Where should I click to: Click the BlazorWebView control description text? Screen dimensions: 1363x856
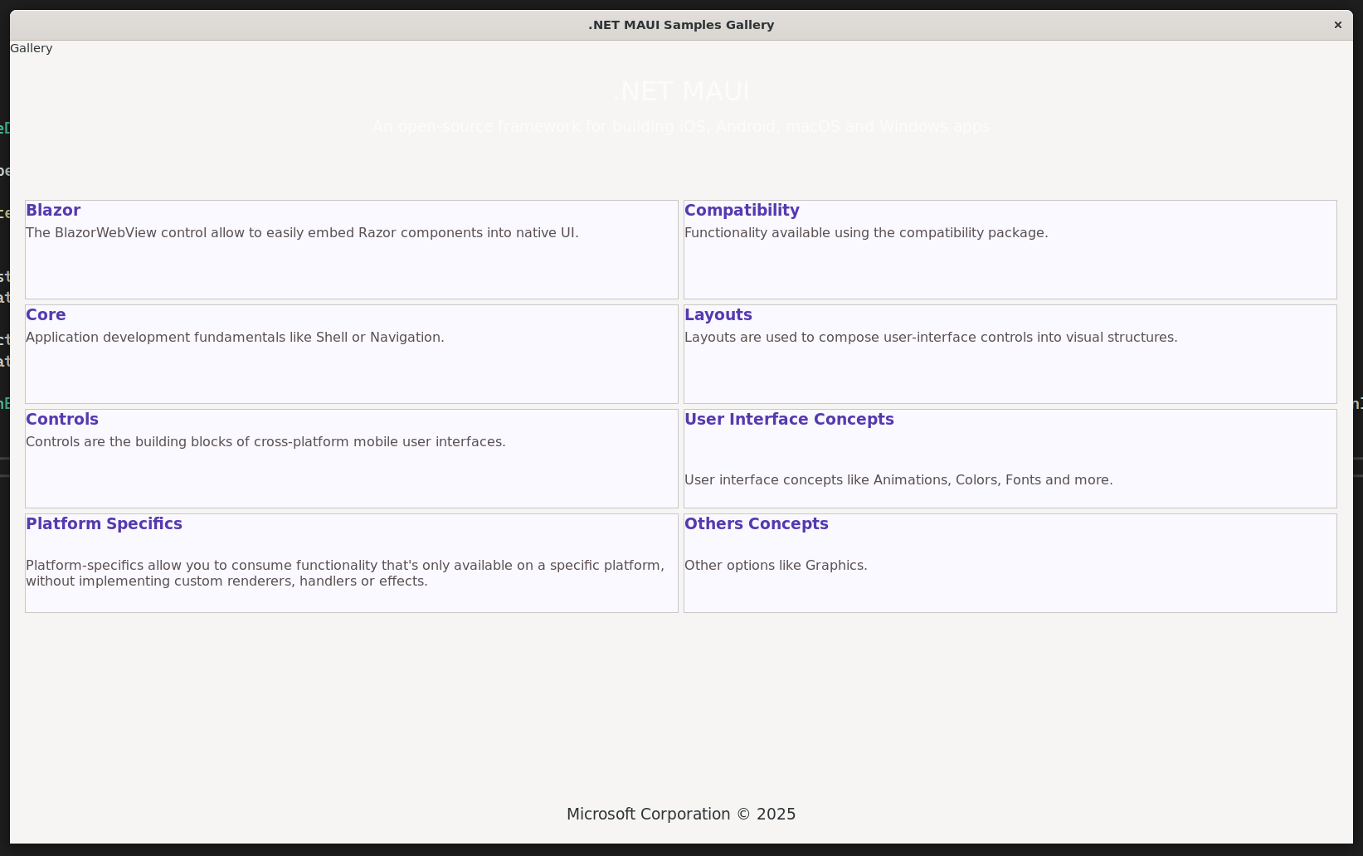tap(302, 233)
